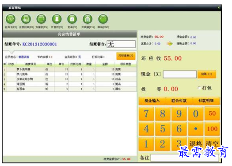This screenshot has width=232, height=166.
Task: Choose the 任意折[F6] custom discount icon
Action: point(57,19)
